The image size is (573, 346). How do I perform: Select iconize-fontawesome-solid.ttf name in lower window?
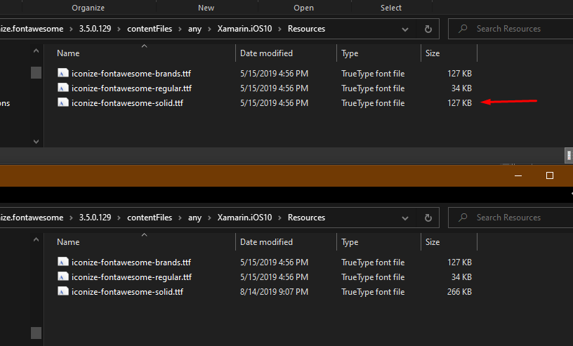coord(127,292)
